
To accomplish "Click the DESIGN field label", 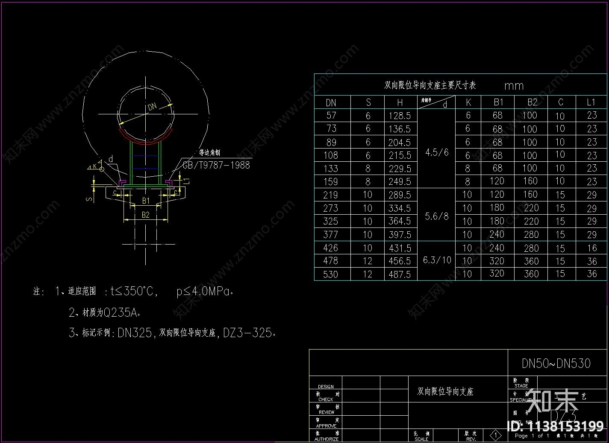I will pos(326,386).
